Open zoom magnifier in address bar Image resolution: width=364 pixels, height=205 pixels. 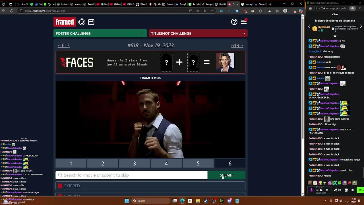tap(205, 11)
